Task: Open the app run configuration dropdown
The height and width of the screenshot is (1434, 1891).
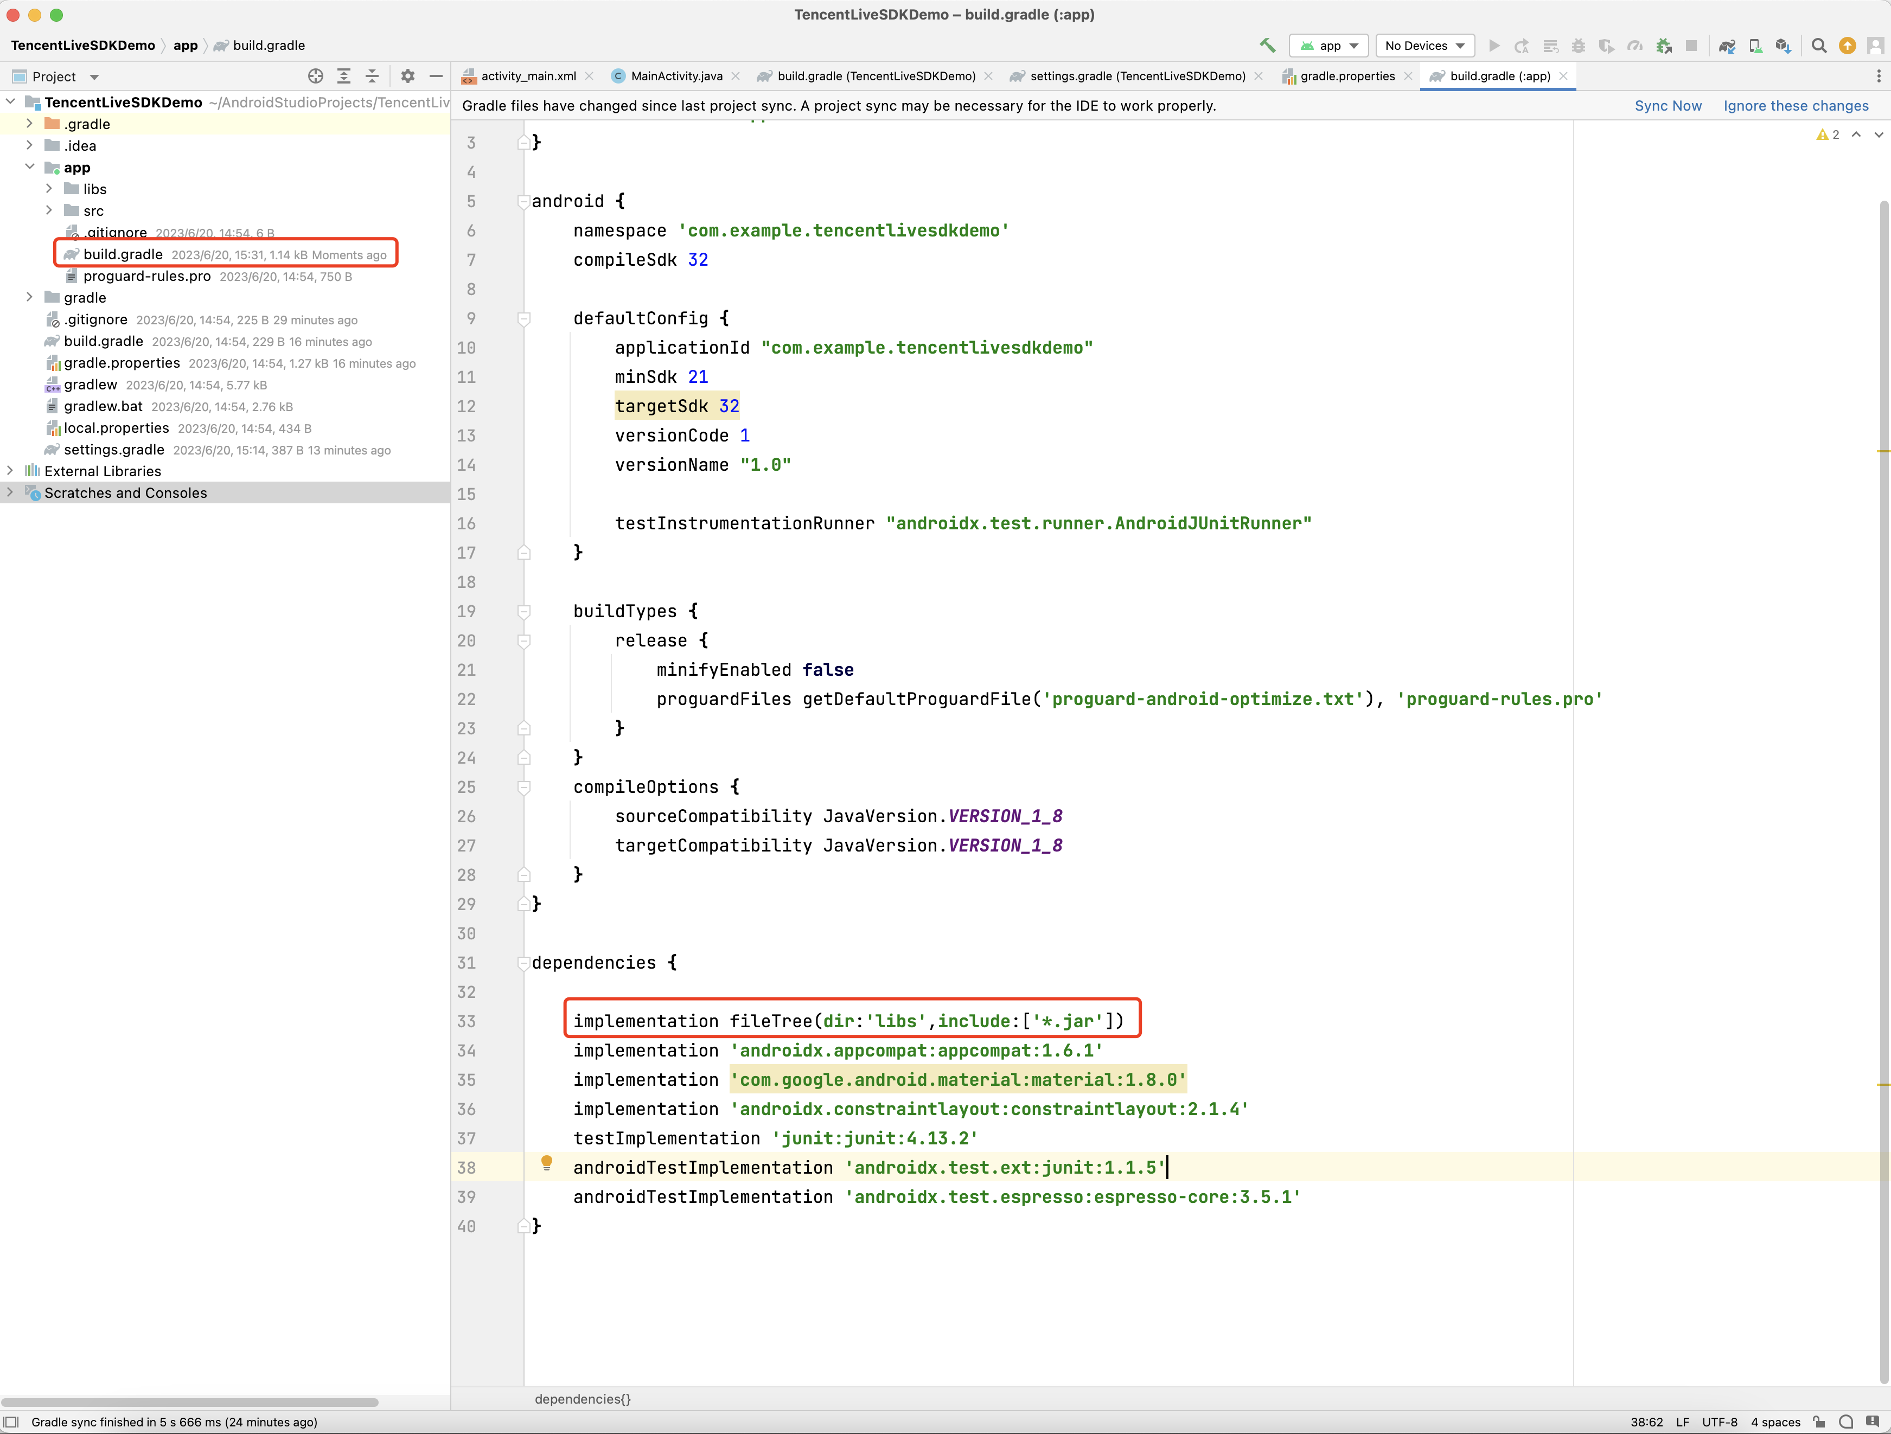Action: tap(1328, 46)
